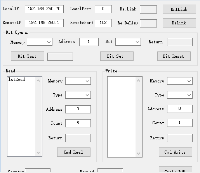Focus the Bit Opera. Address field

[x=89, y=42]
